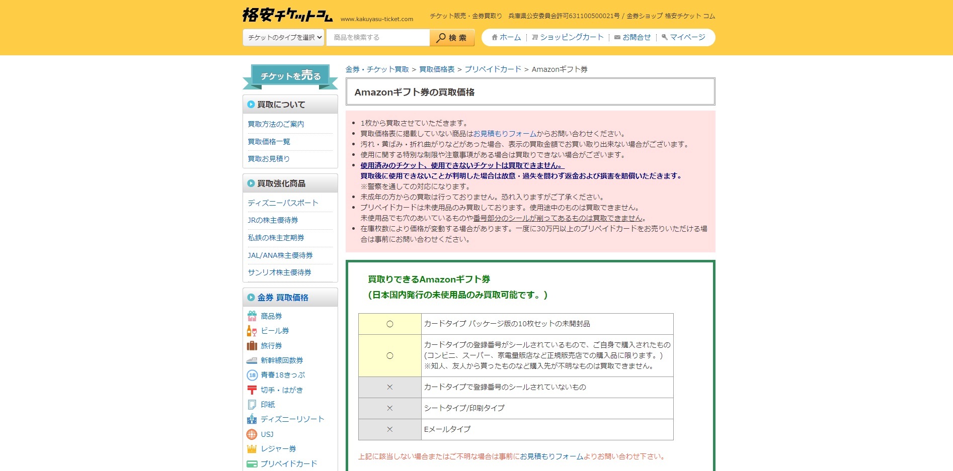Open ディズニーパスポート sidebar link
The image size is (953, 471).
coord(283,203)
